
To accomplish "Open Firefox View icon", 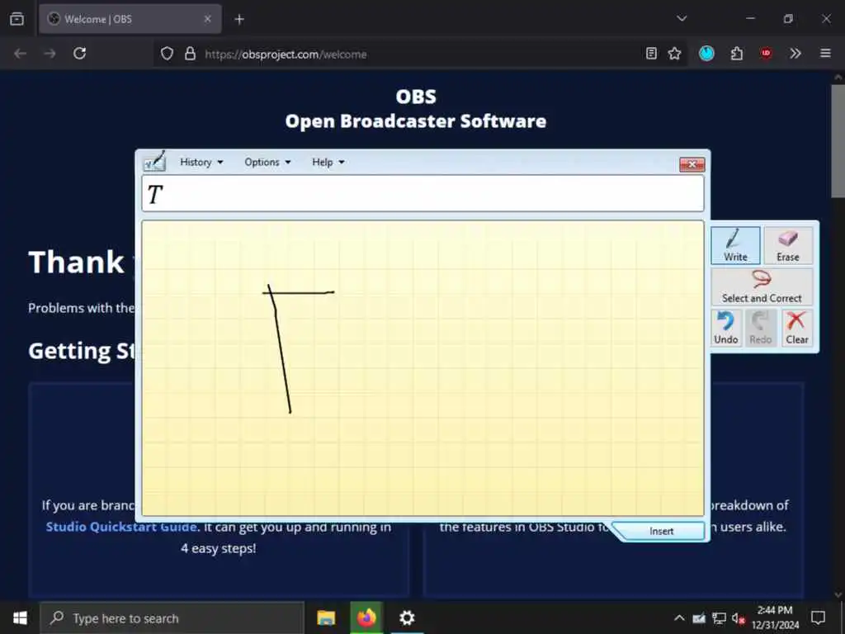I will [x=17, y=19].
